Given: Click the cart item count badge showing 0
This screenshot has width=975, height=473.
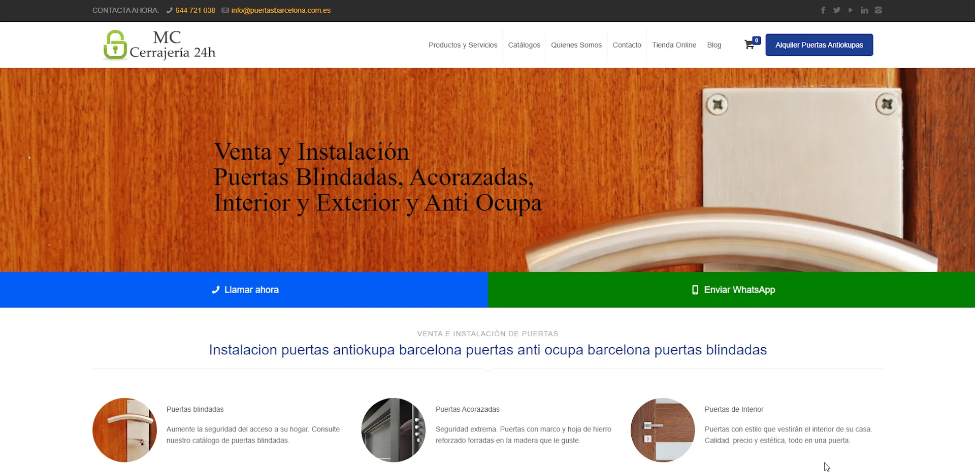Looking at the screenshot, I should (x=756, y=40).
